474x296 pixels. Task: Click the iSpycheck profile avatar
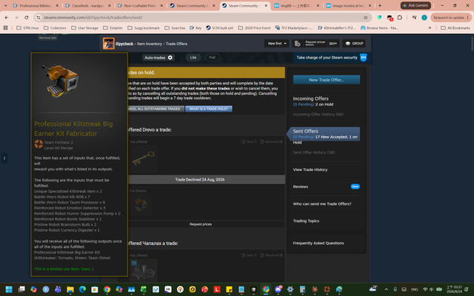point(109,44)
